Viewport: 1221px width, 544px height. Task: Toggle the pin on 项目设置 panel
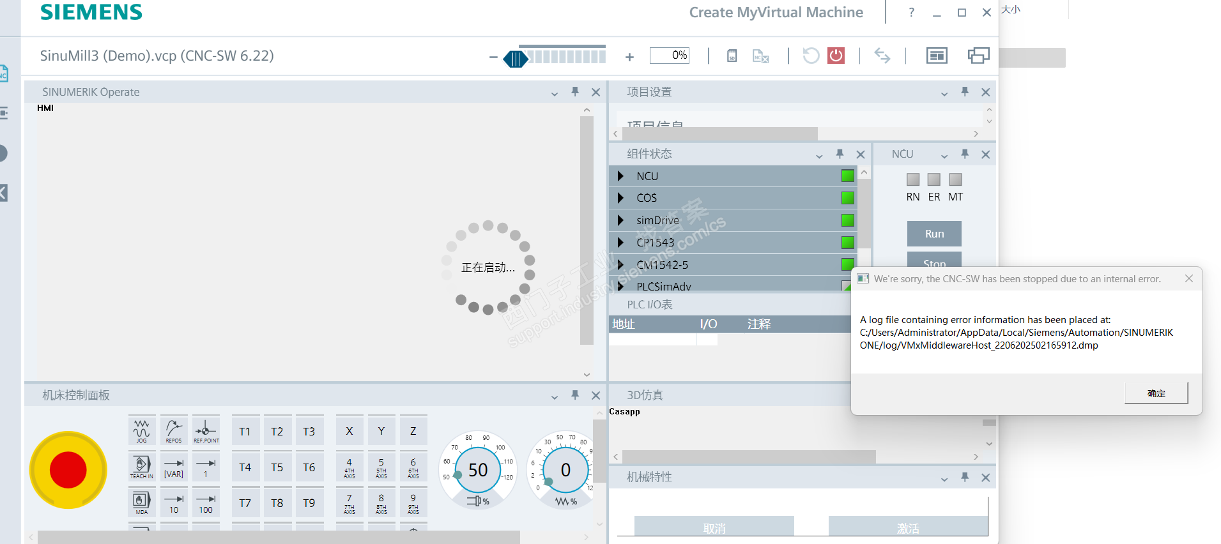965,92
